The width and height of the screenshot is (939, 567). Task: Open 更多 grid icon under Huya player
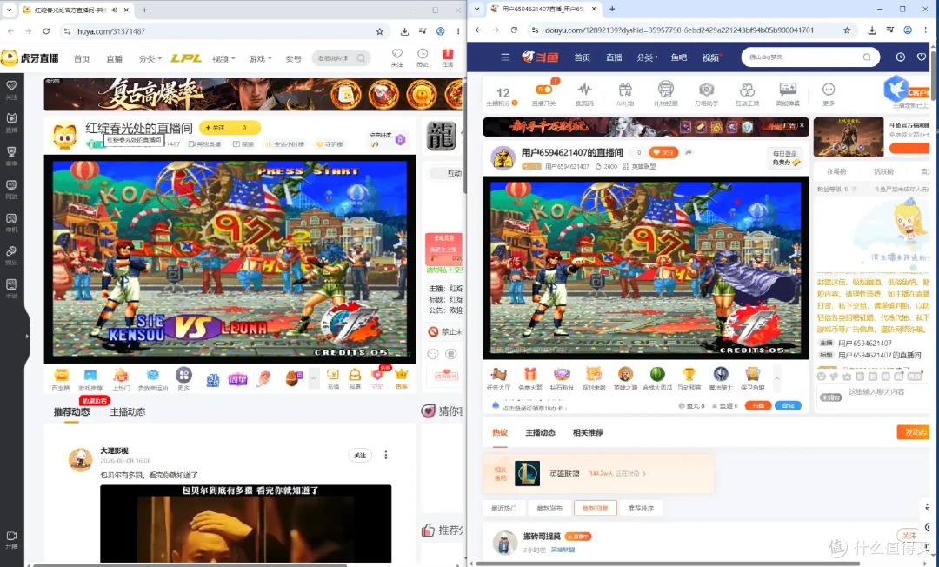pyautogui.click(x=183, y=378)
